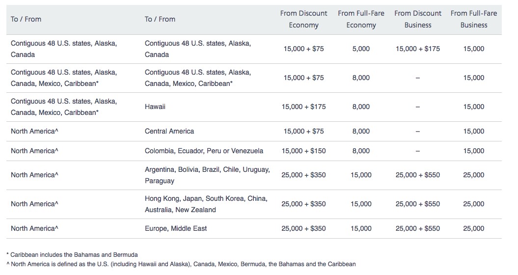Click the 15,000 + $175 Hawaii economy value
This screenshot has height=275, width=518.
click(303, 107)
